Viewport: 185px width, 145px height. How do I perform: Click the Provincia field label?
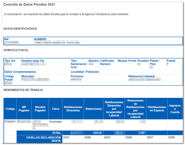point(77,76)
